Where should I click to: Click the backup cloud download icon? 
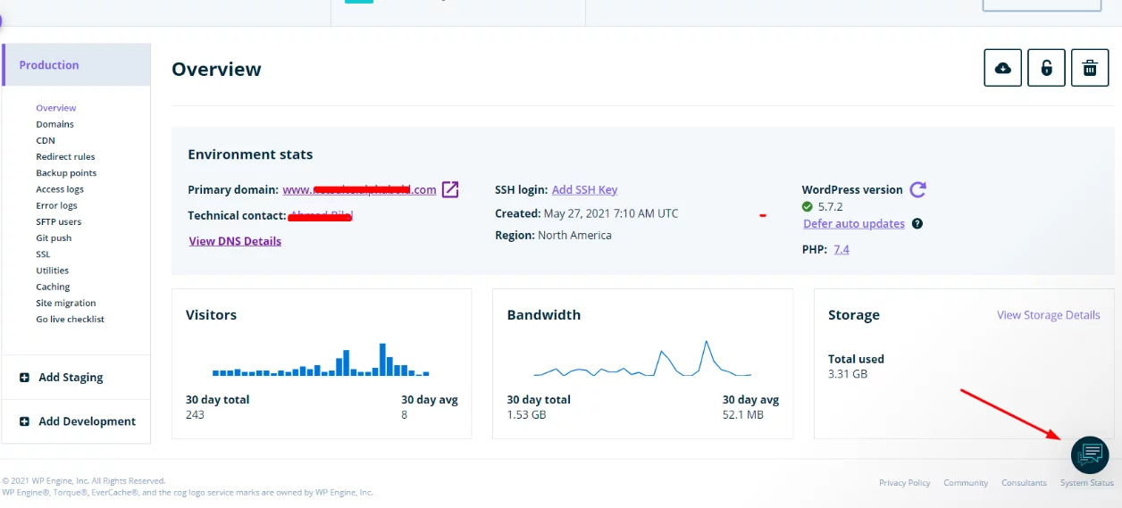click(1002, 68)
